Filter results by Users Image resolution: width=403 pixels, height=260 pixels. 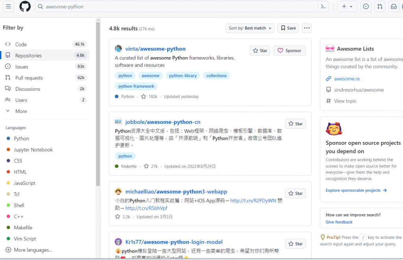pyautogui.click(x=46, y=100)
